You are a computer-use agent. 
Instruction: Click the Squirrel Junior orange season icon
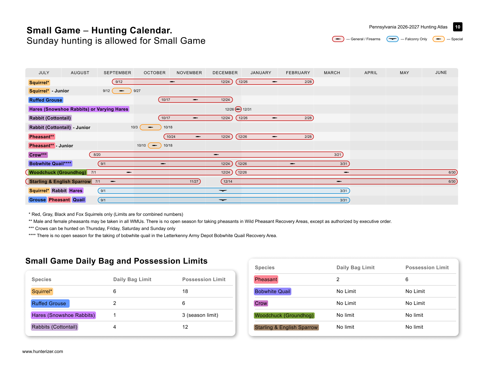click(121, 91)
